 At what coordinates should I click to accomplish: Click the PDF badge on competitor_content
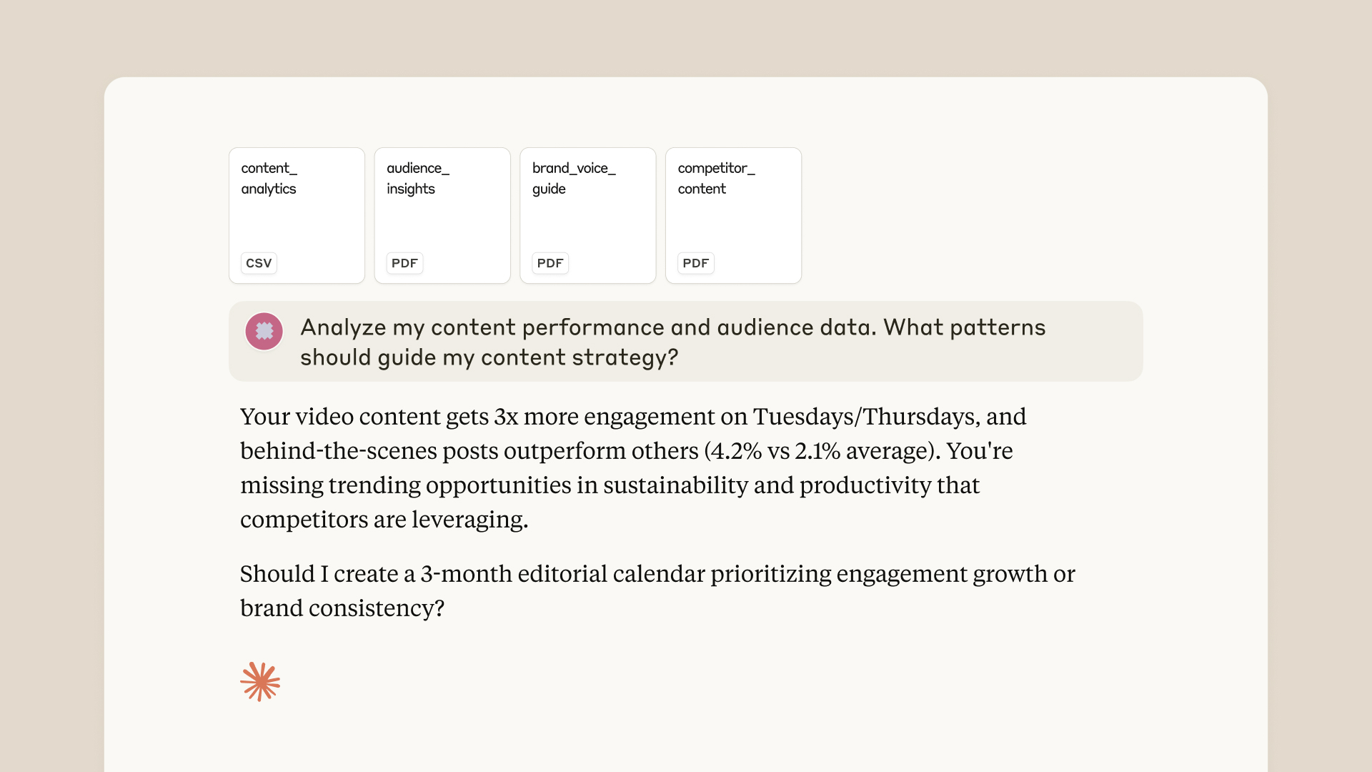tap(695, 263)
